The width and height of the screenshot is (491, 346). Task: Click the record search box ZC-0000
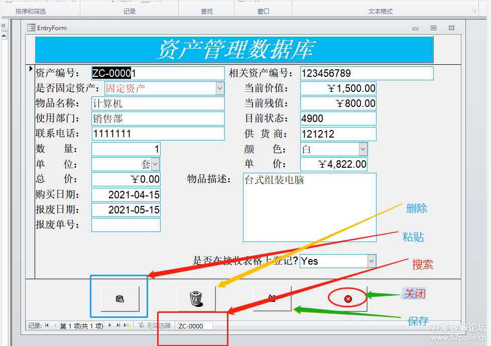195,326
